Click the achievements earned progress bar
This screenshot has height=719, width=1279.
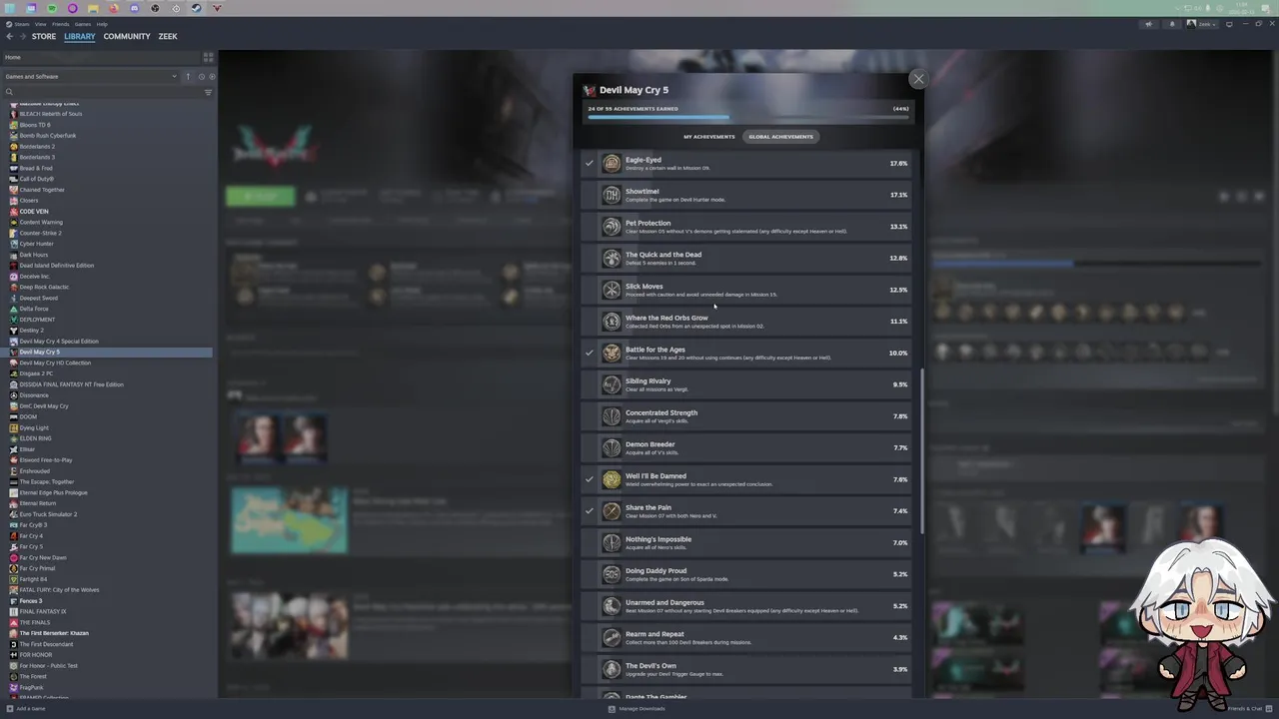(748, 118)
